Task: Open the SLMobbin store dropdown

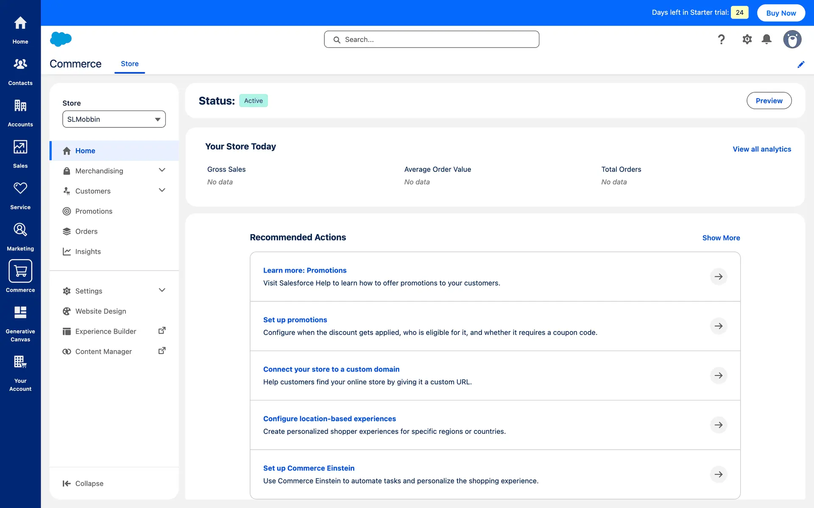Action: pos(114,119)
